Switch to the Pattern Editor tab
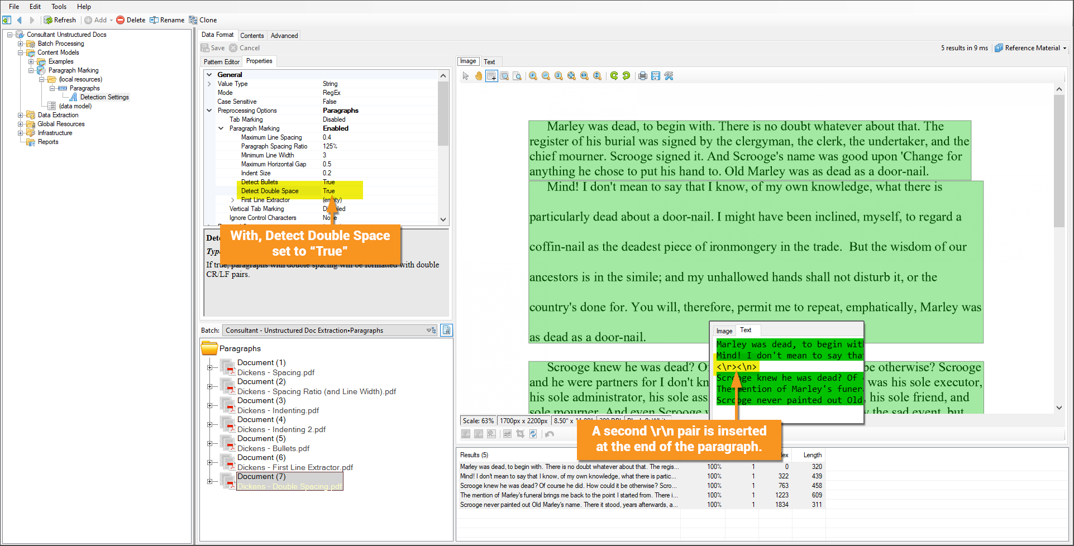 [x=221, y=62]
